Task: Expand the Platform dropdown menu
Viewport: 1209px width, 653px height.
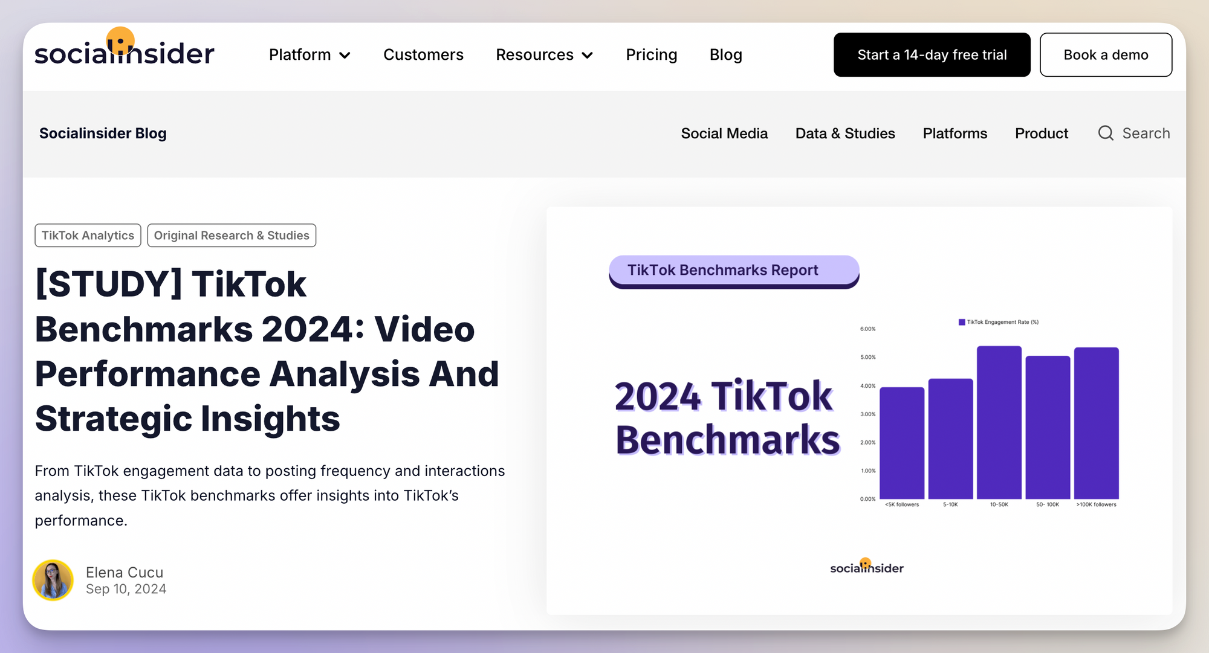Action: click(x=310, y=55)
